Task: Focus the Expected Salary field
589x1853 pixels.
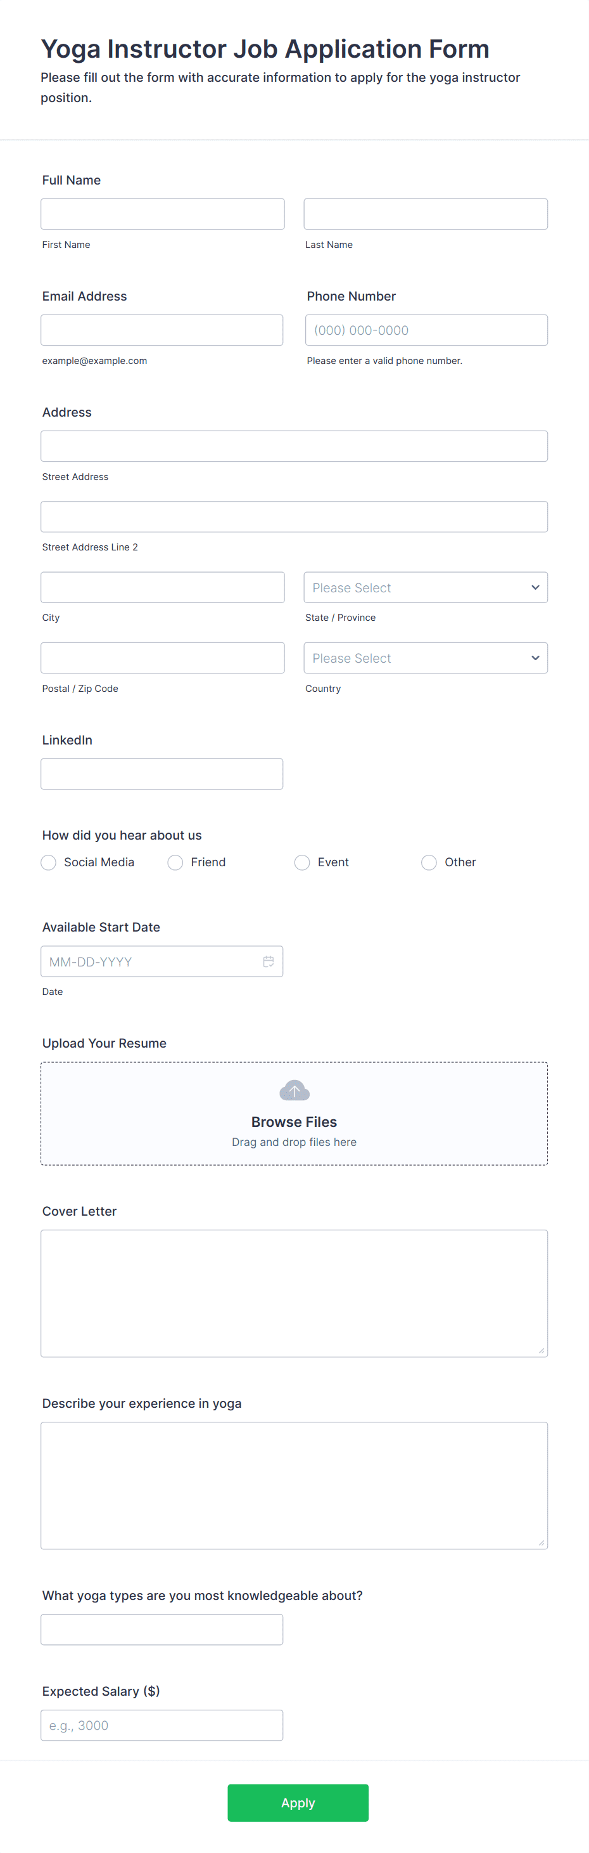Action: (x=162, y=1725)
